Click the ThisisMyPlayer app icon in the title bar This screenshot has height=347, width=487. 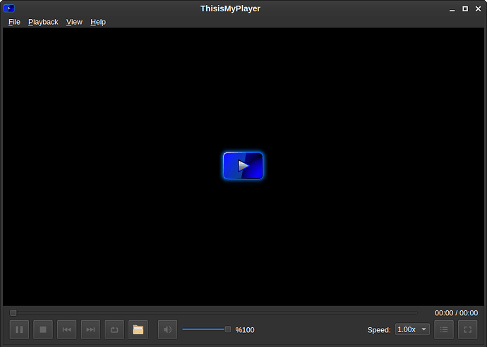click(9, 8)
